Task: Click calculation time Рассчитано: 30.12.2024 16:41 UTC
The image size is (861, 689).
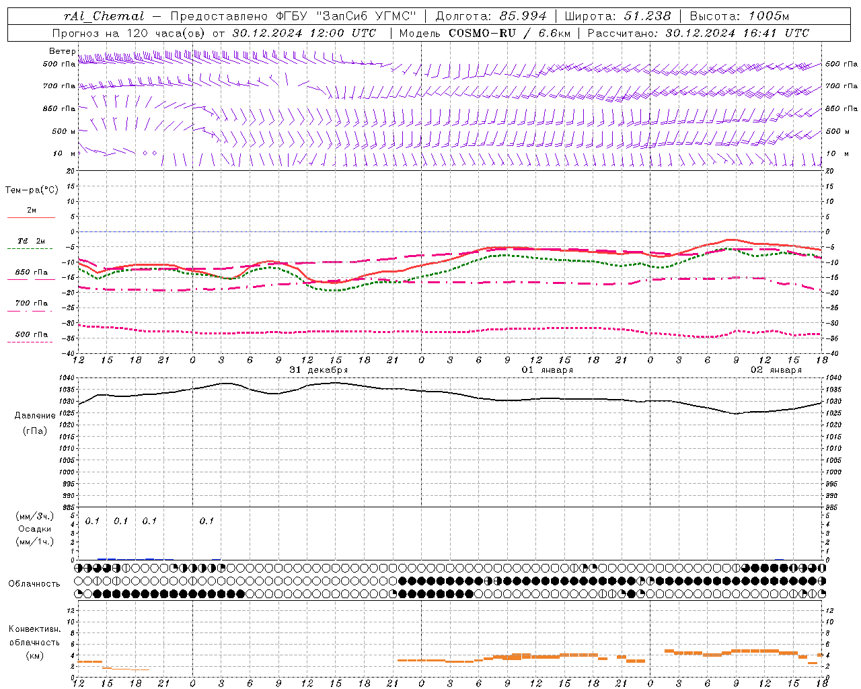Action: 698,33
